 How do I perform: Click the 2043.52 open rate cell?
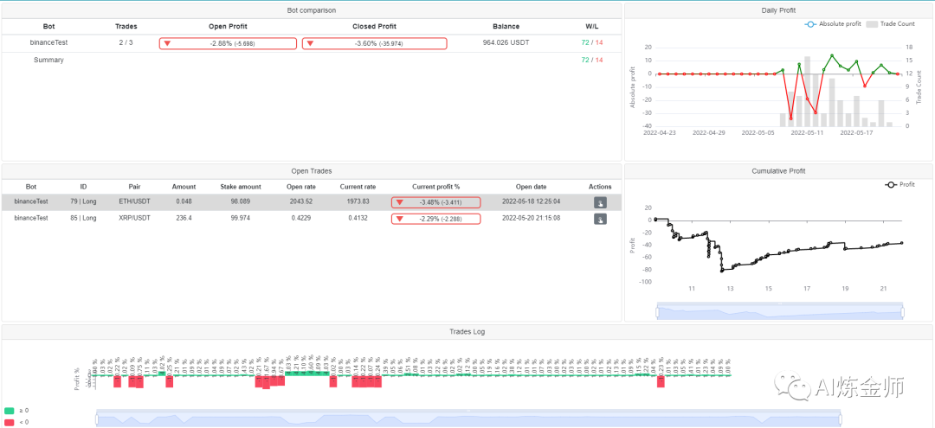[300, 201]
